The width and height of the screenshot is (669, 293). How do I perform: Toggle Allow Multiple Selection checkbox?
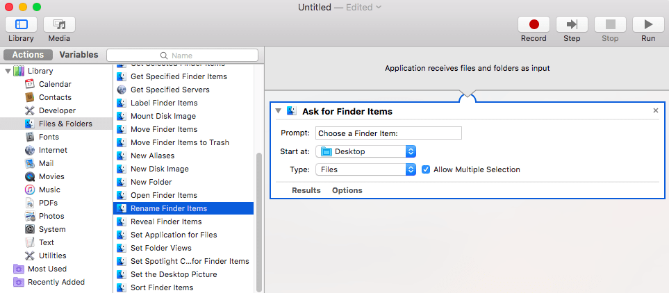coord(426,169)
